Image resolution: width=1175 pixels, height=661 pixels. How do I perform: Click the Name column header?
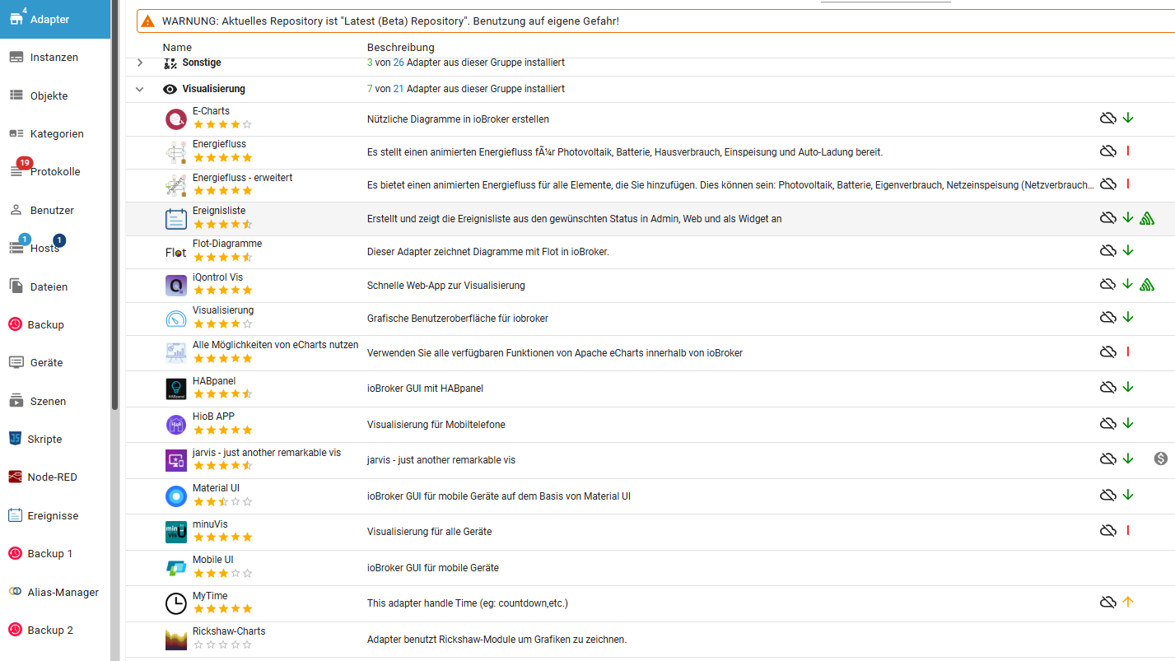click(x=177, y=48)
